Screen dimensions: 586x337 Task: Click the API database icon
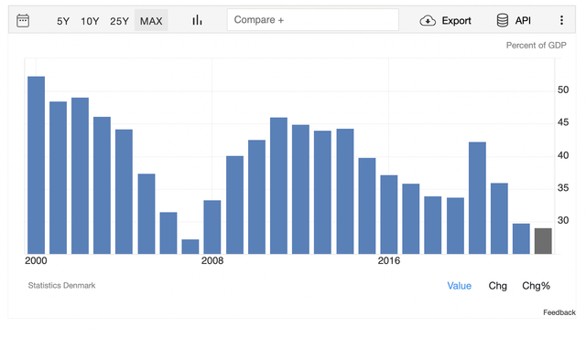click(503, 20)
